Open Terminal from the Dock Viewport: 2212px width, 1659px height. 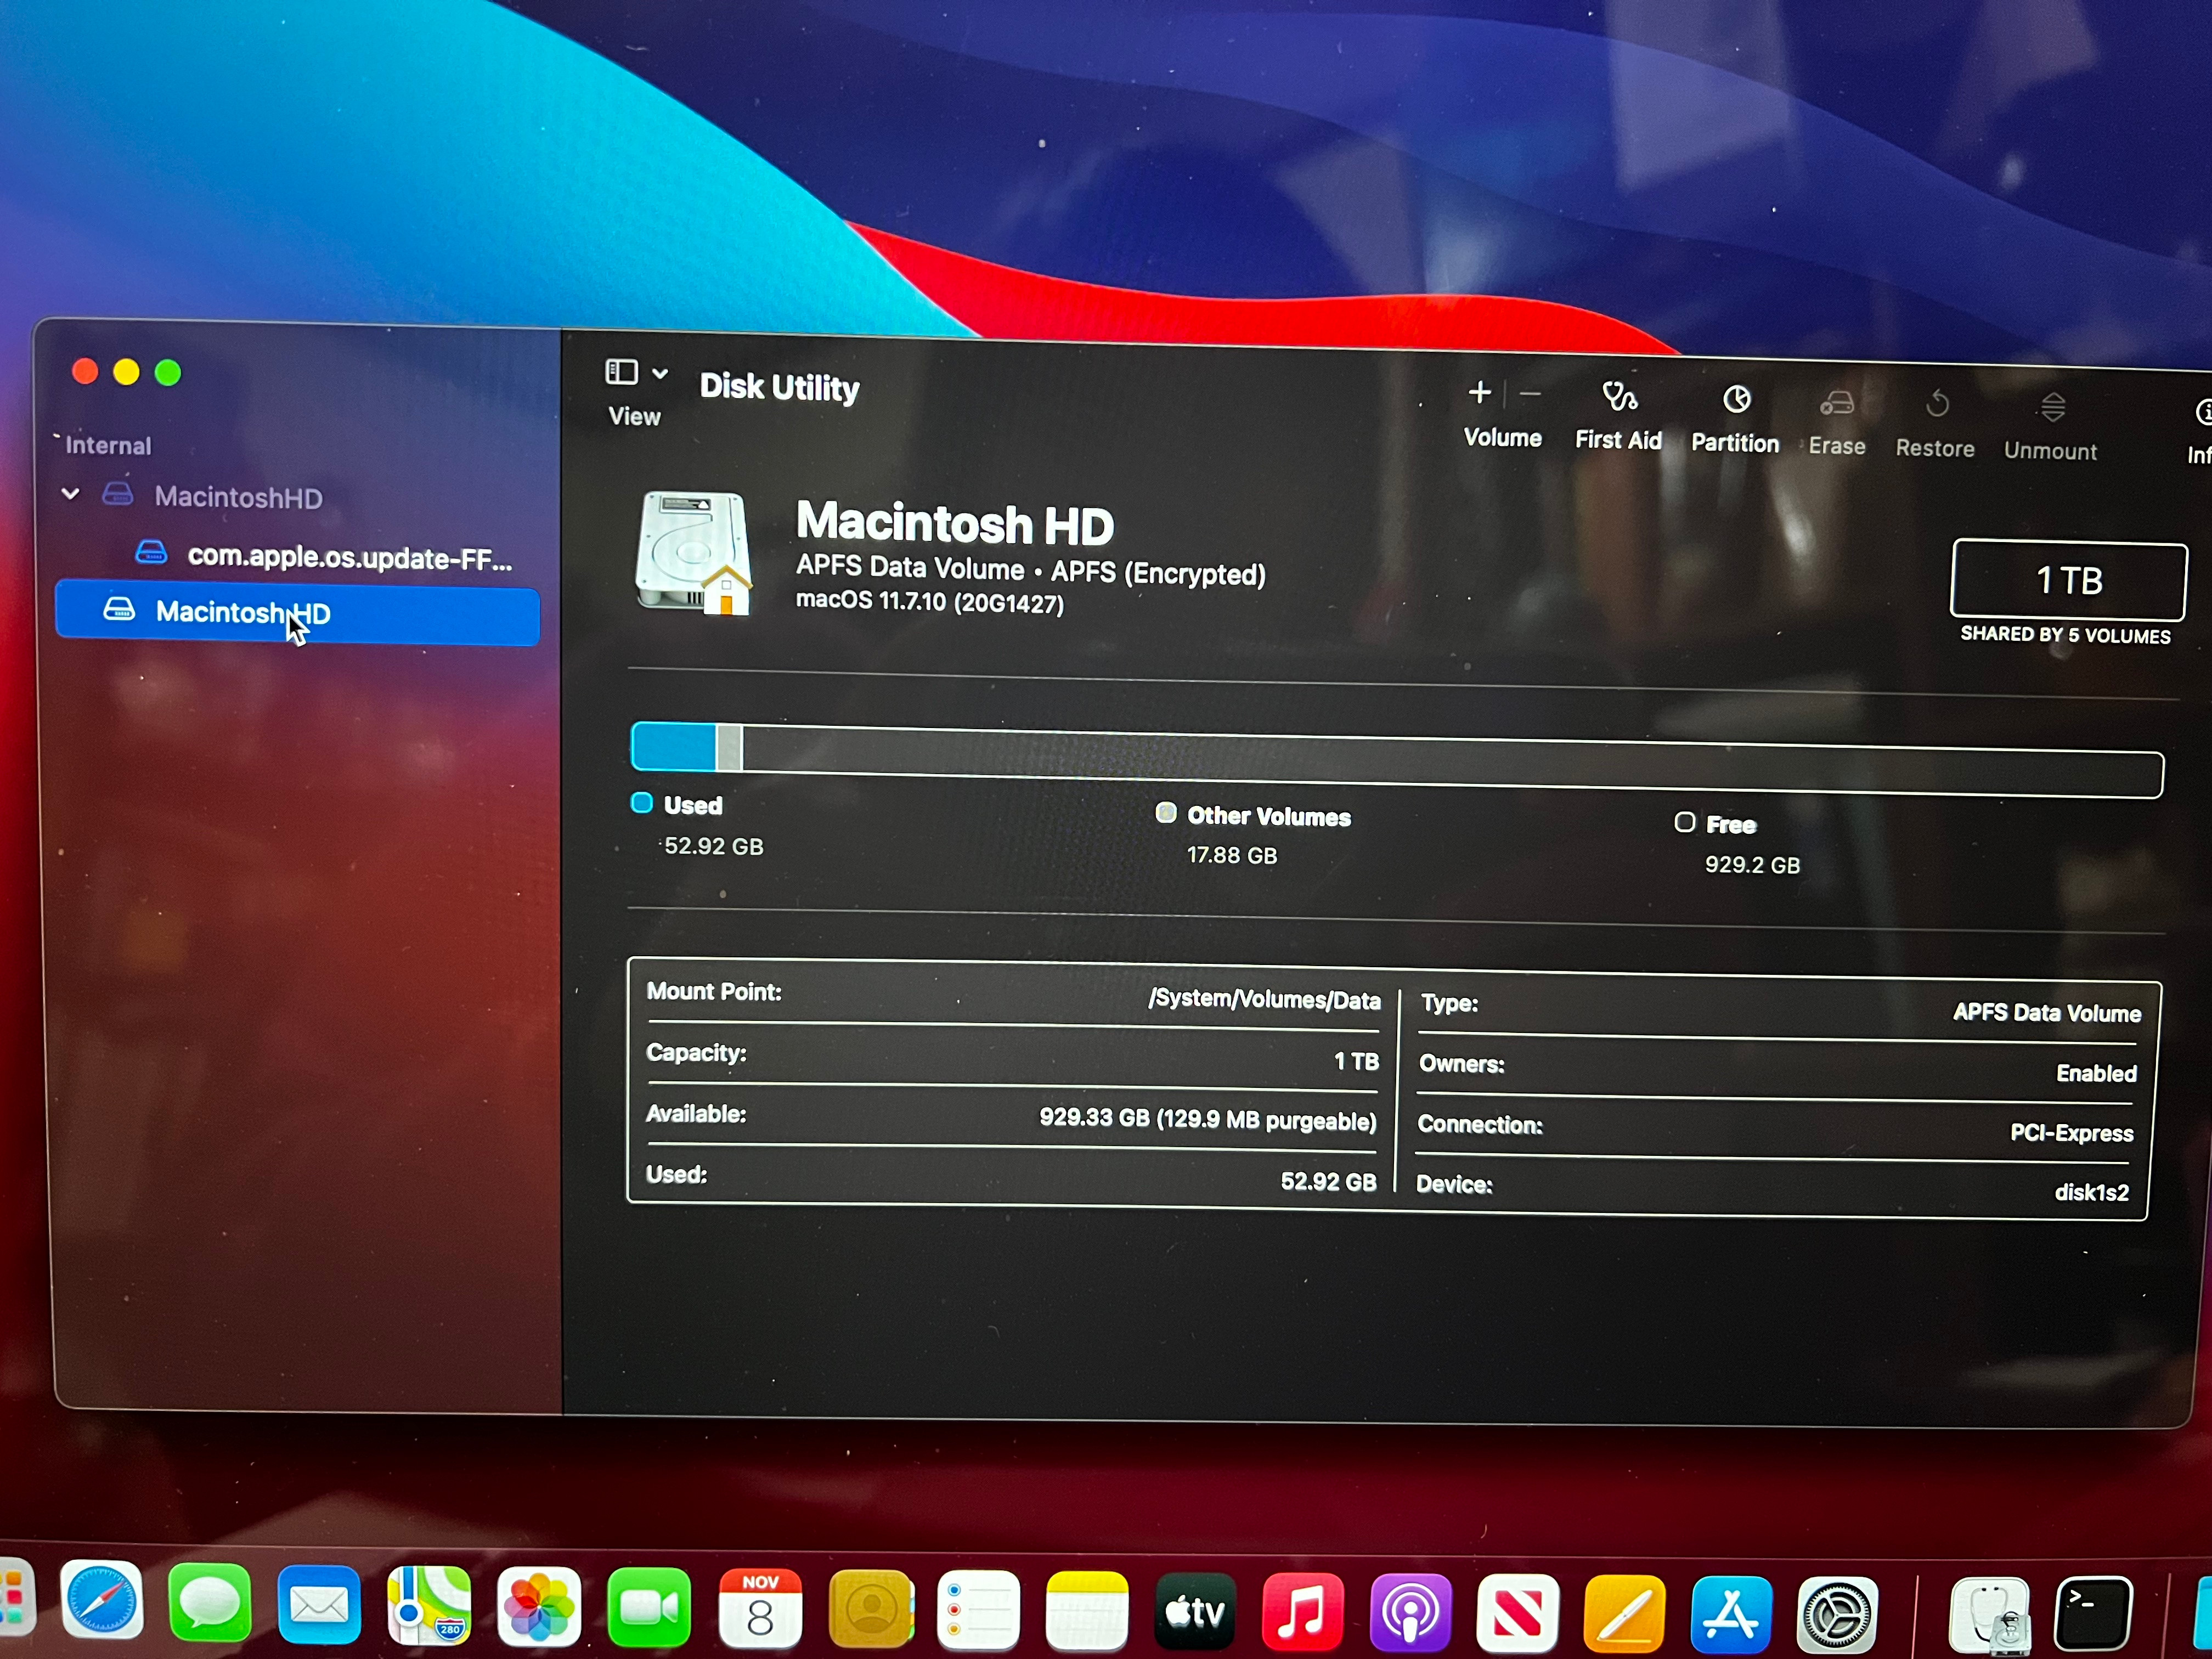(2092, 1615)
